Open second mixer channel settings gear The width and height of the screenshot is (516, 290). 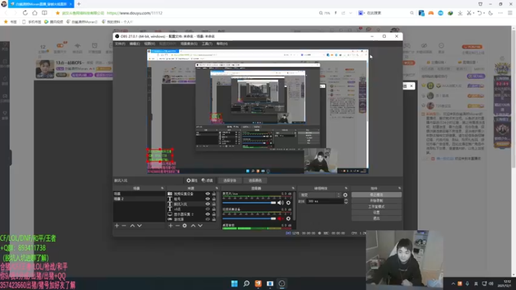coord(288,218)
